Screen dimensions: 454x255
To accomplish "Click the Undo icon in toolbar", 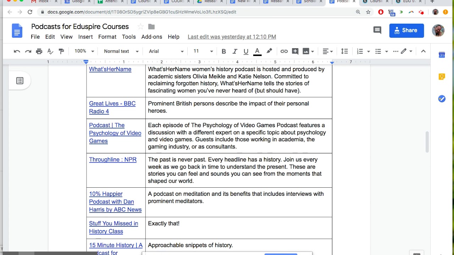I will tap(17, 51).
